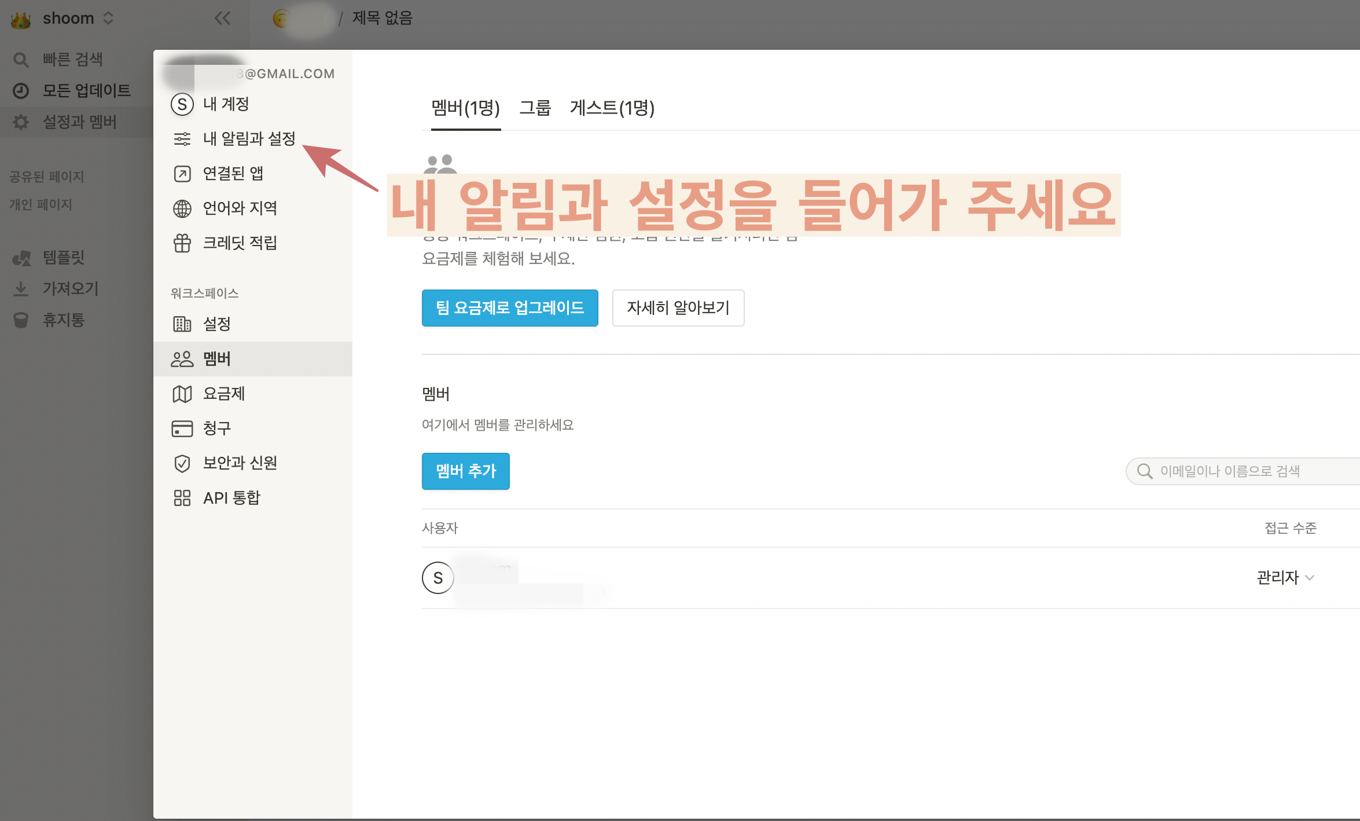Click the globe icon for 언어와 지역
Viewport: 1360px width, 821px height.
[182, 208]
